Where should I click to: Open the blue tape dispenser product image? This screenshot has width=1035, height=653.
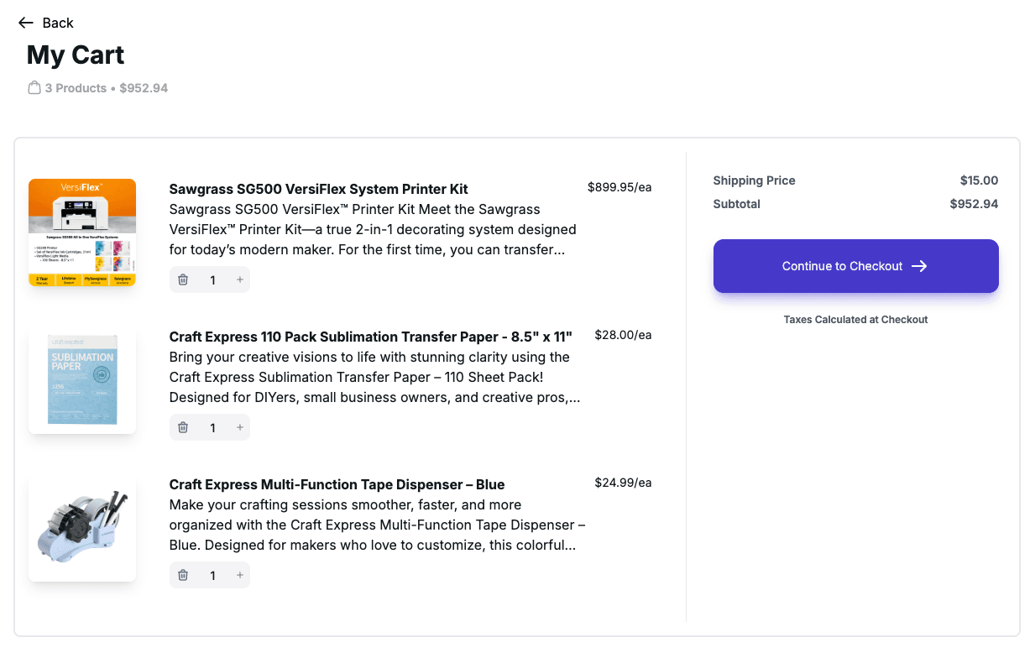(x=82, y=528)
